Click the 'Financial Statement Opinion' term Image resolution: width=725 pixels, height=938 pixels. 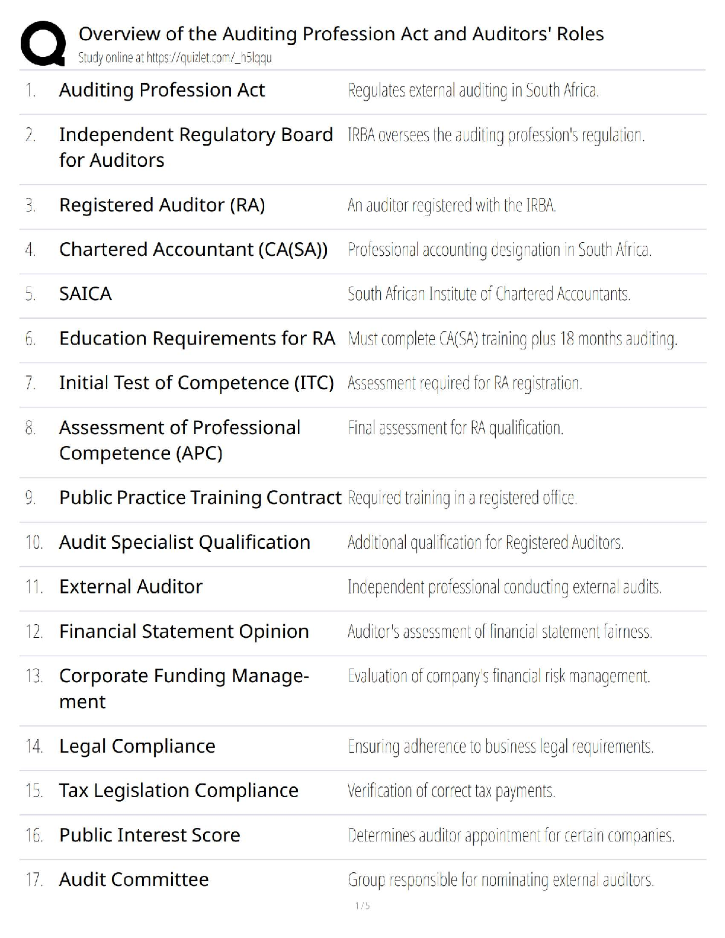(184, 631)
